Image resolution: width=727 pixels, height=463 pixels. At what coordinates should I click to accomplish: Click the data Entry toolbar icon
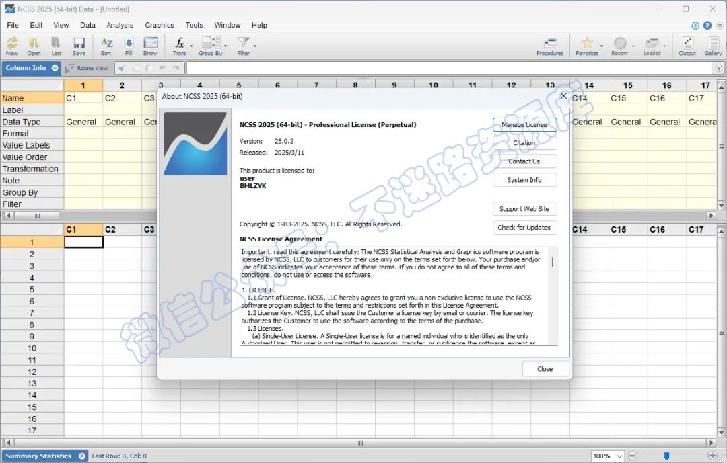(x=150, y=46)
